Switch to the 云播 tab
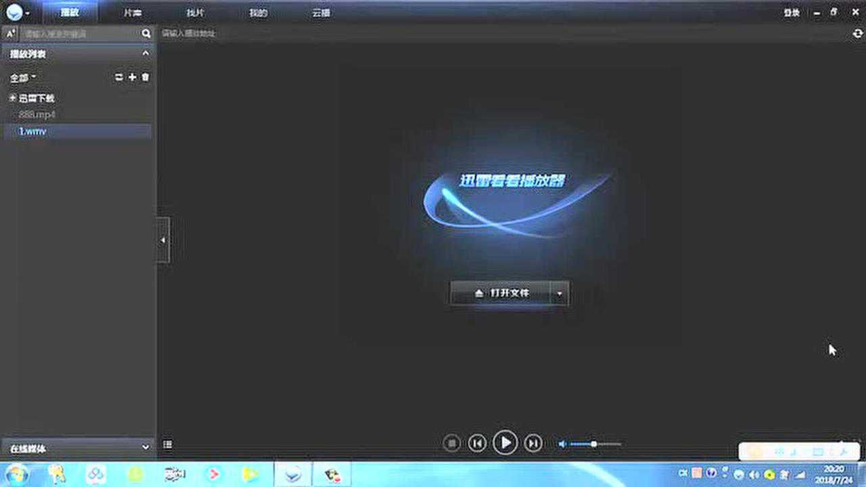The height and width of the screenshot is (487, 866). coord(321,13)
